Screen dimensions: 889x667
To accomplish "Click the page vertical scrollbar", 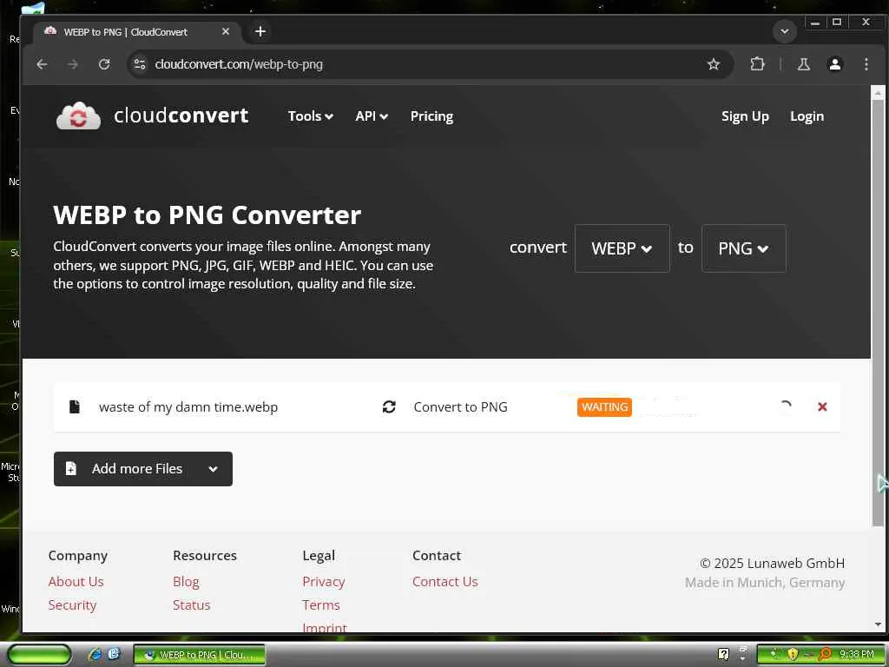I will tap(878, 312).
